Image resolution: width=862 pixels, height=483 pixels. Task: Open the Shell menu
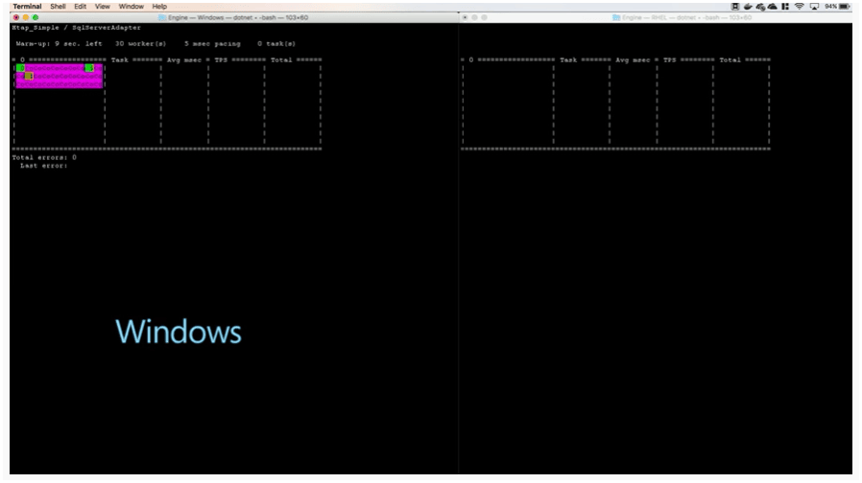(58, 7)
